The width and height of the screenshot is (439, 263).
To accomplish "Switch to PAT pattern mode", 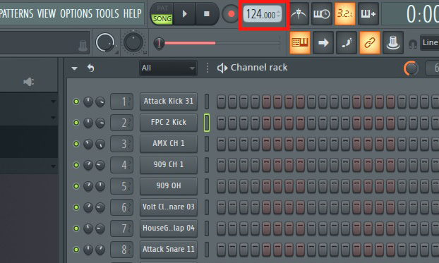I will (162, 8).
